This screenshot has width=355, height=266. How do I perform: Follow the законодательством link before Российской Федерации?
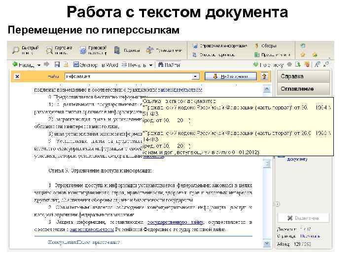92,230
